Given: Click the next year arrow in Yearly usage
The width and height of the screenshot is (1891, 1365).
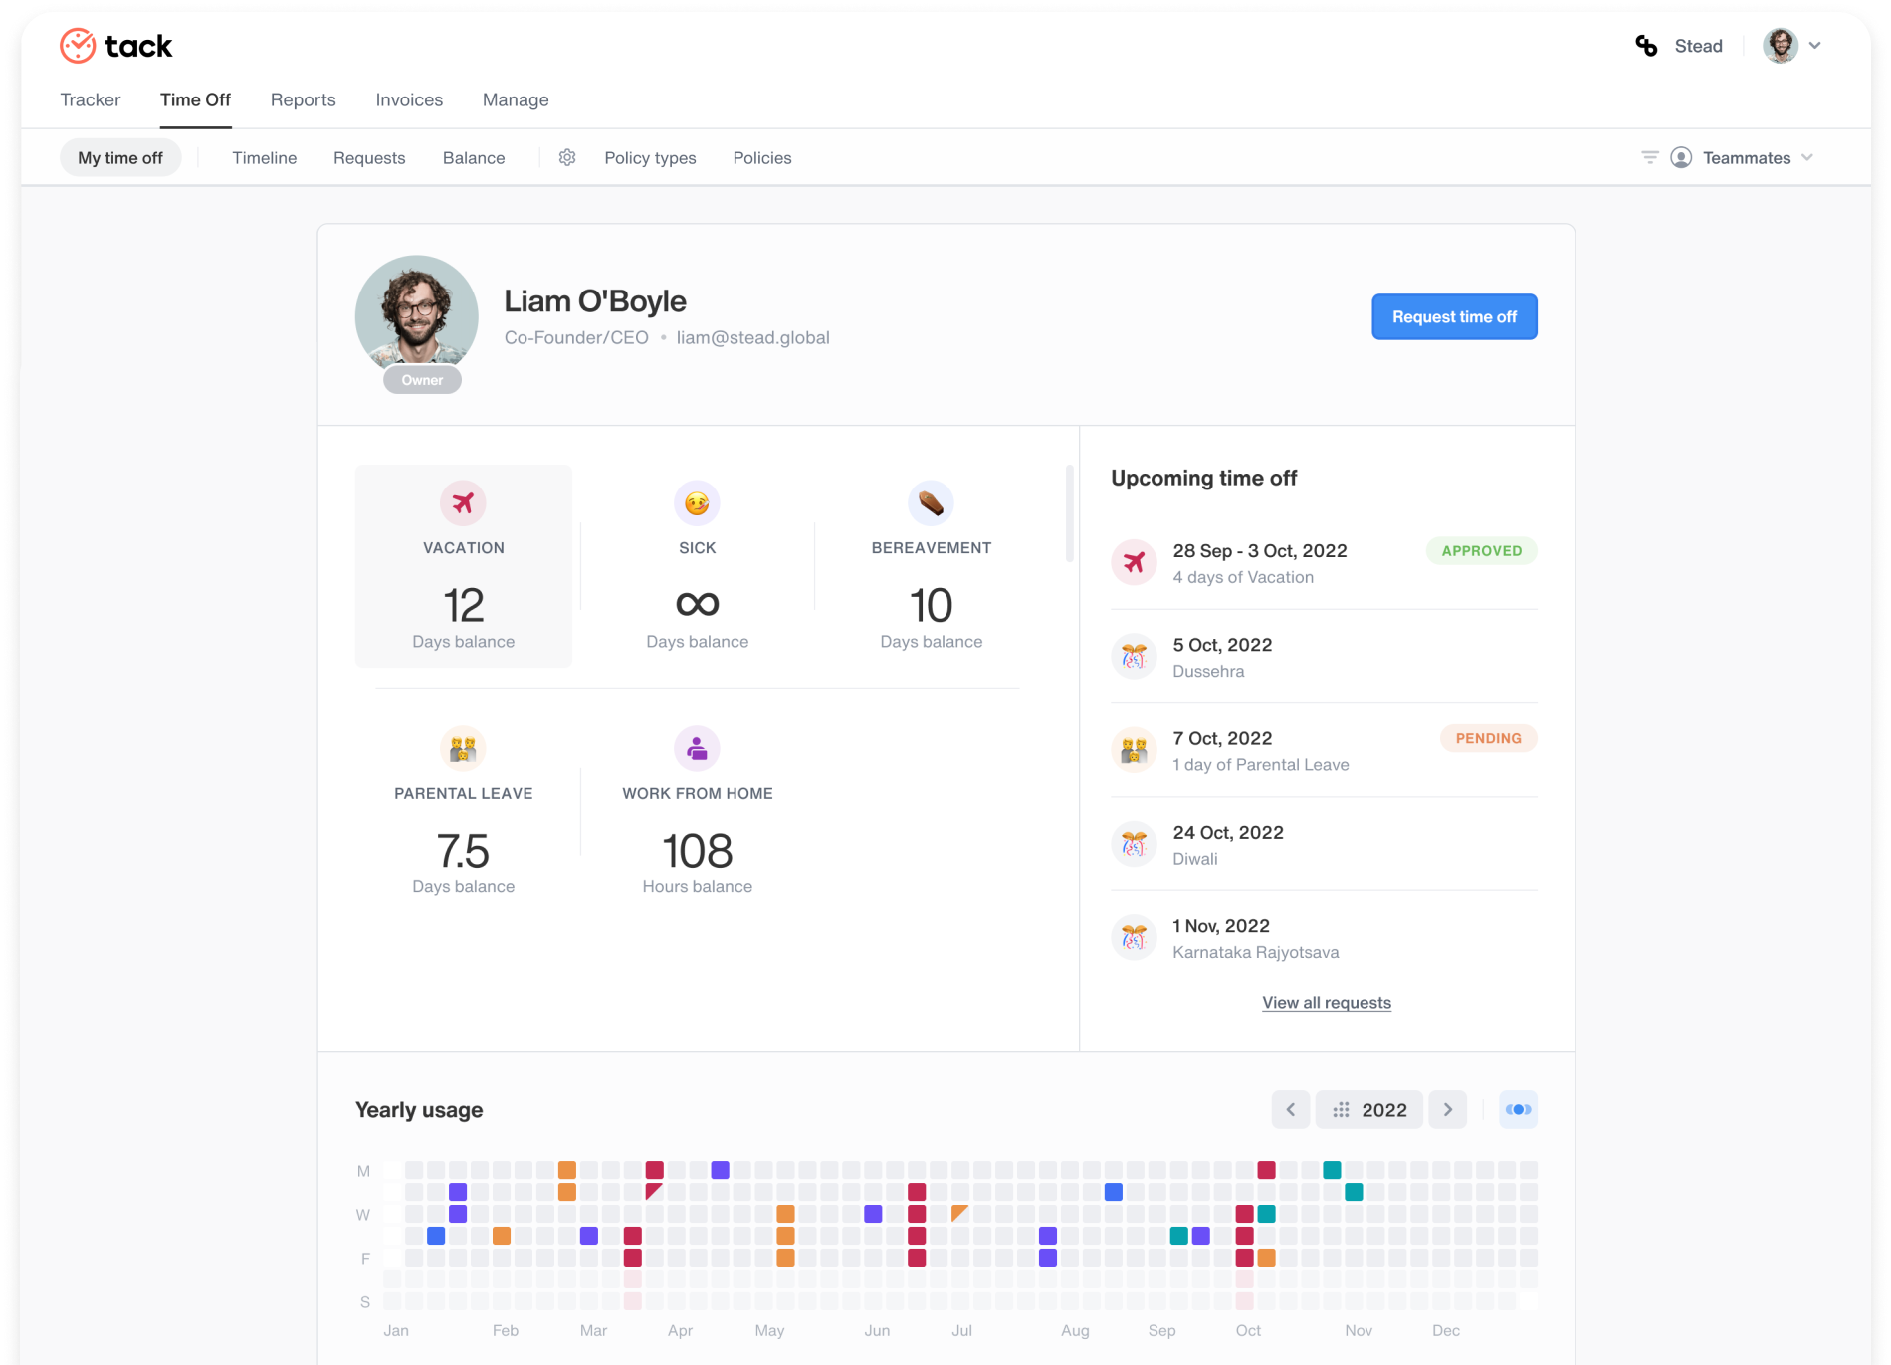Looking at the screenshot, I should (1448, 1109).
